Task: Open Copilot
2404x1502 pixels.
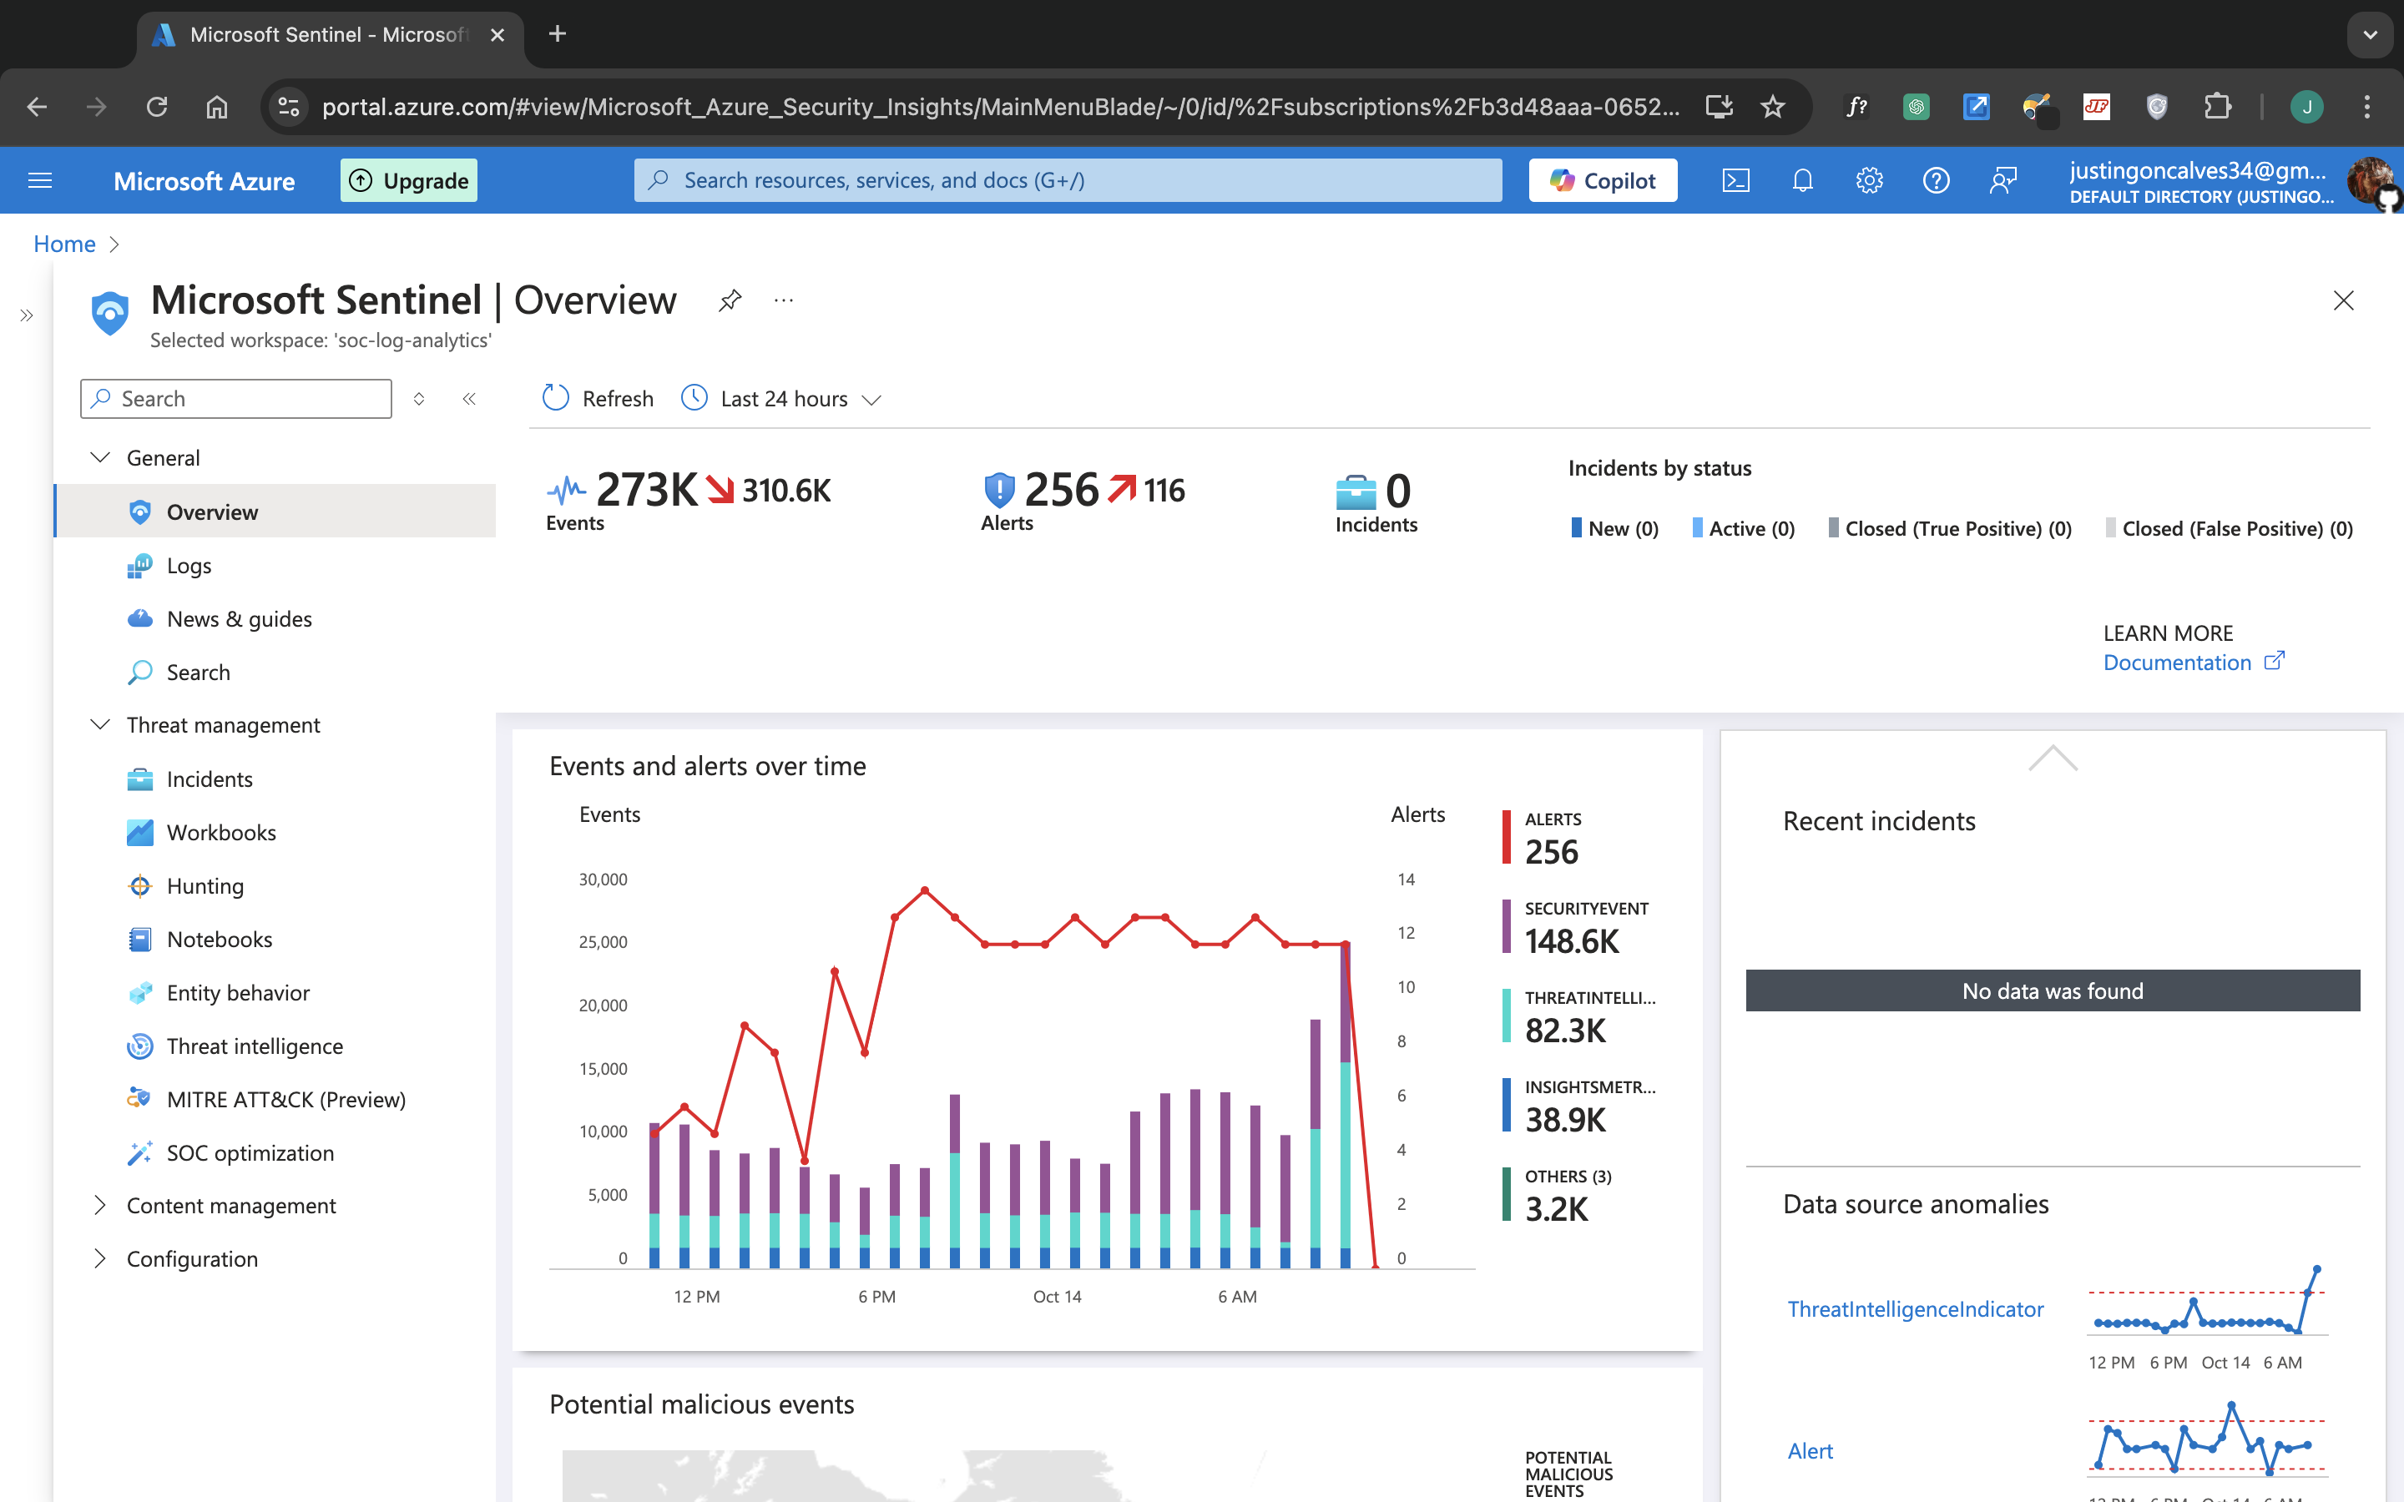Action: point(1603,179)
